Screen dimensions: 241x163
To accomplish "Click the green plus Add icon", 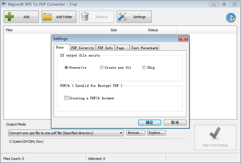I will tap(9, 16).
